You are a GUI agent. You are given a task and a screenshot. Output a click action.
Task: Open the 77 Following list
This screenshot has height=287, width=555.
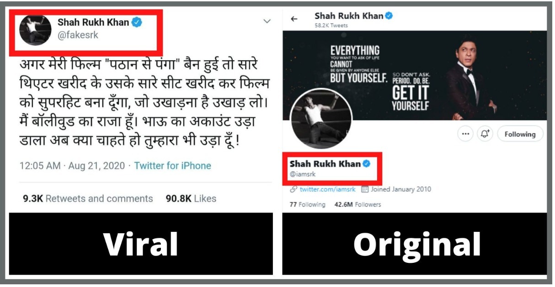pyautogui.click(x=307, y=204)
